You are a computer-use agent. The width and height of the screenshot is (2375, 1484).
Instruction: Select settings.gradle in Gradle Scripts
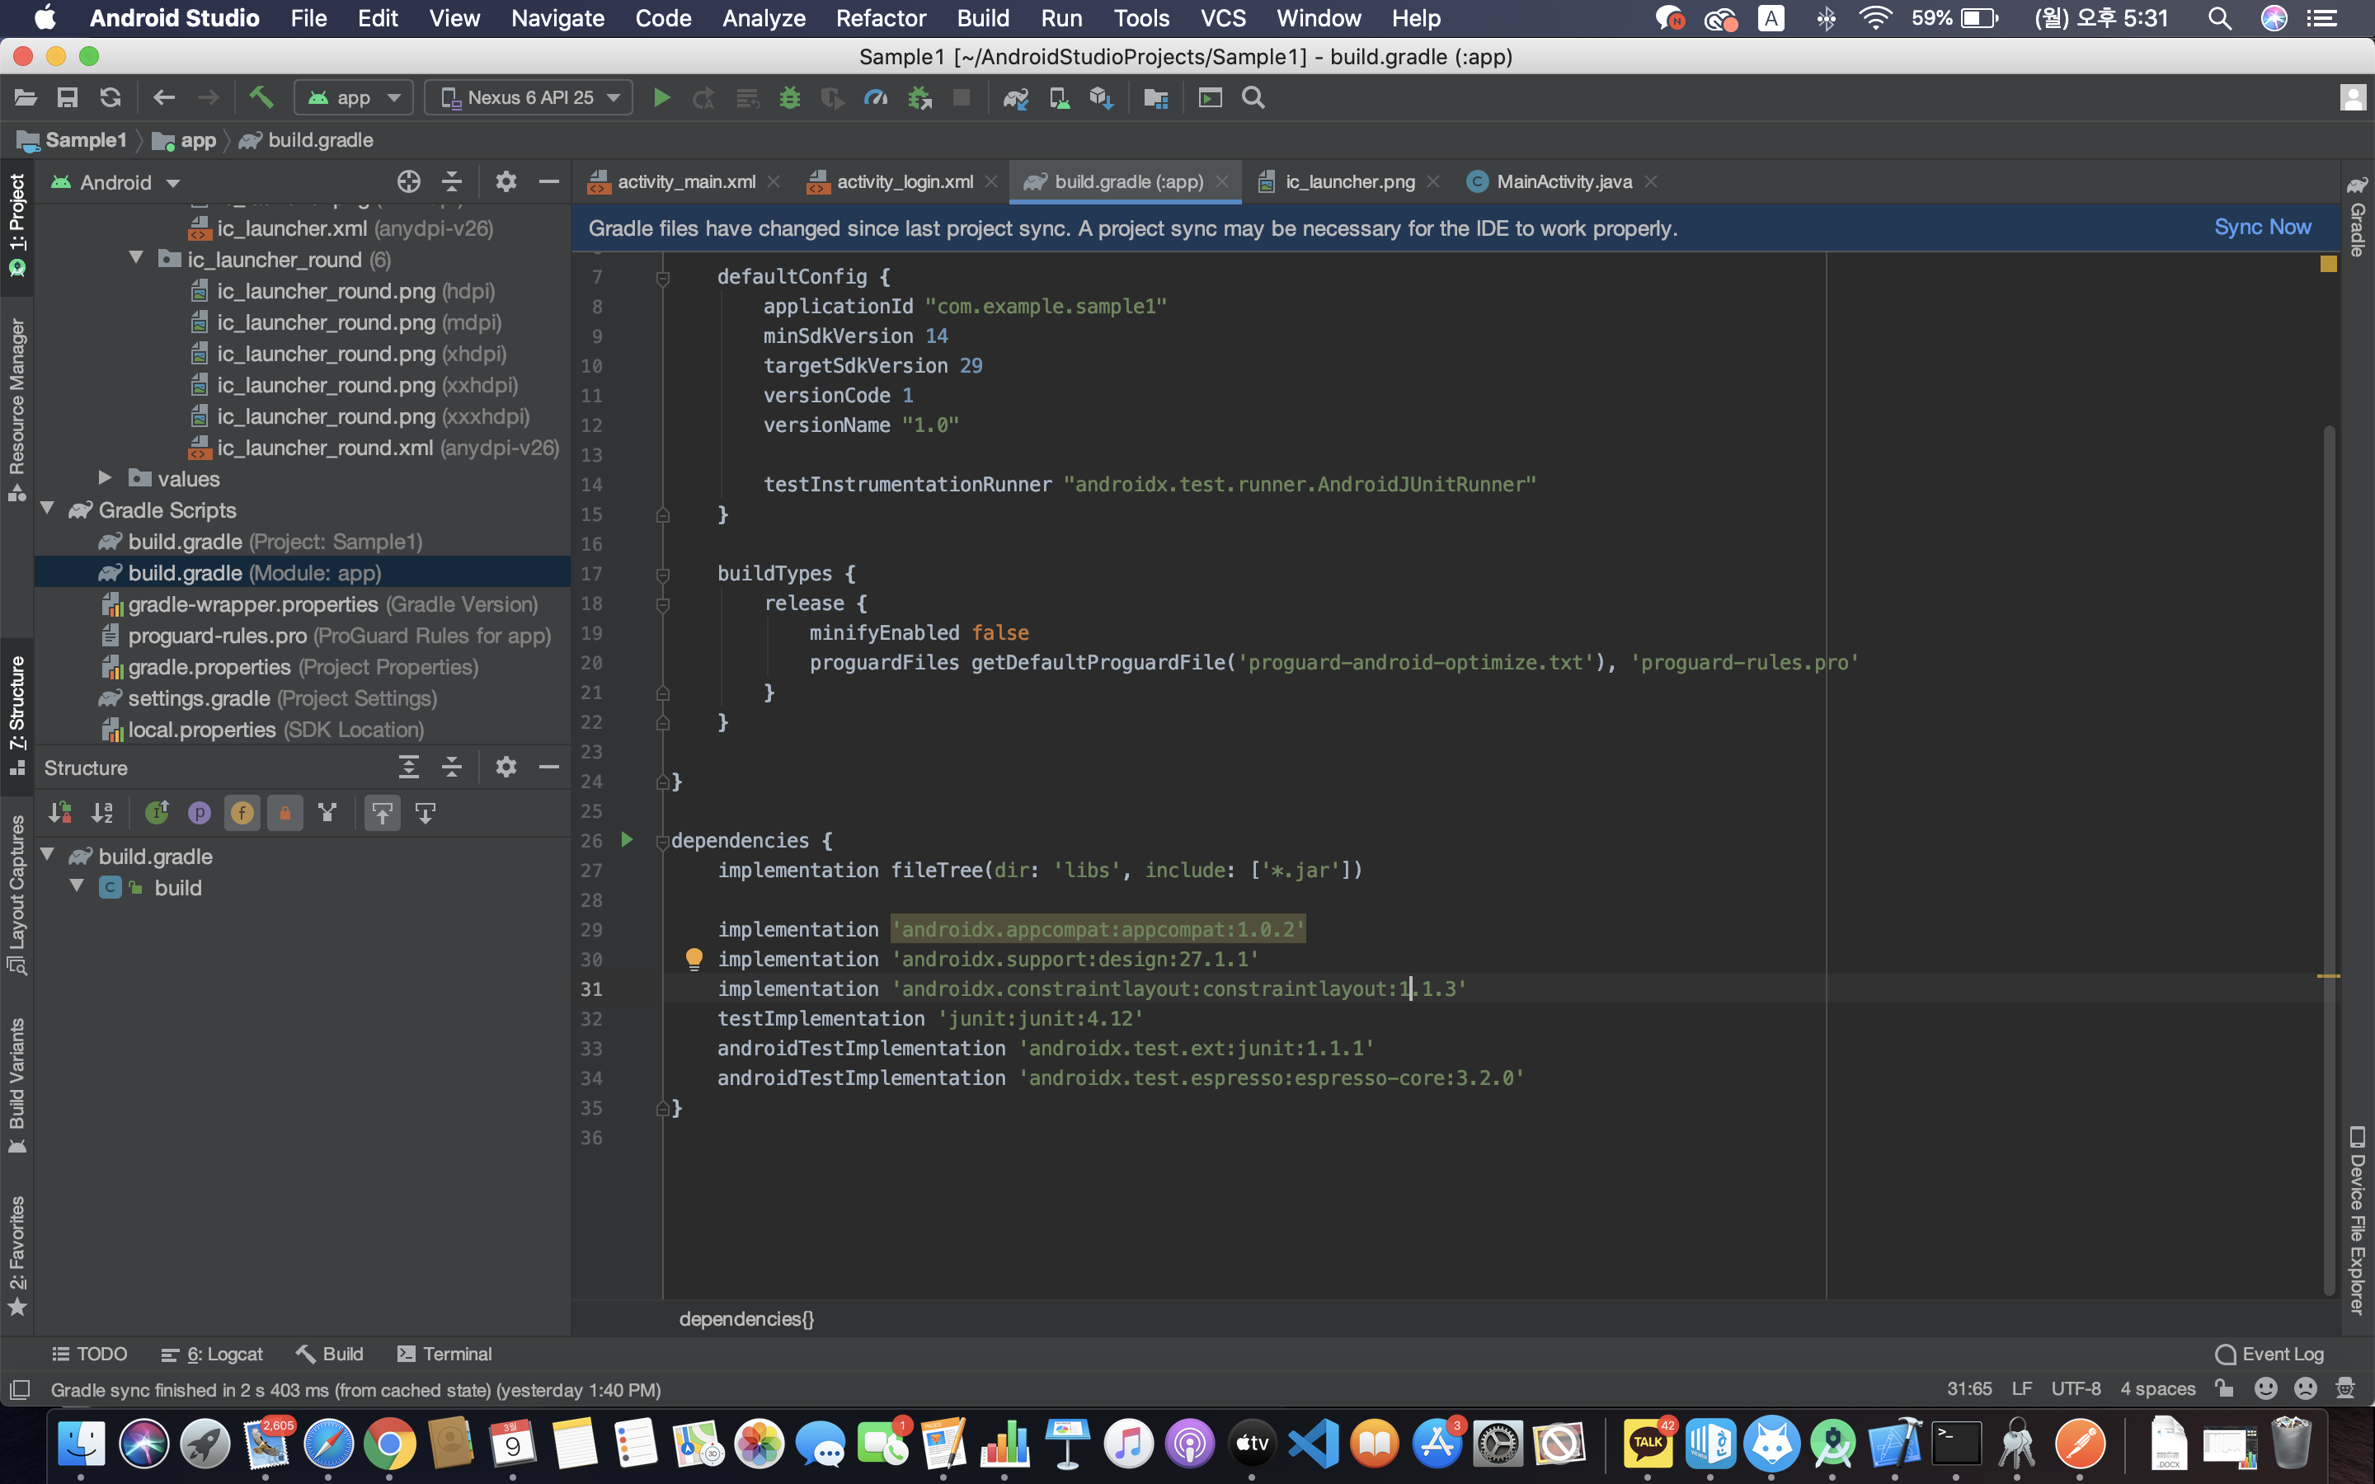click(200, 697)
